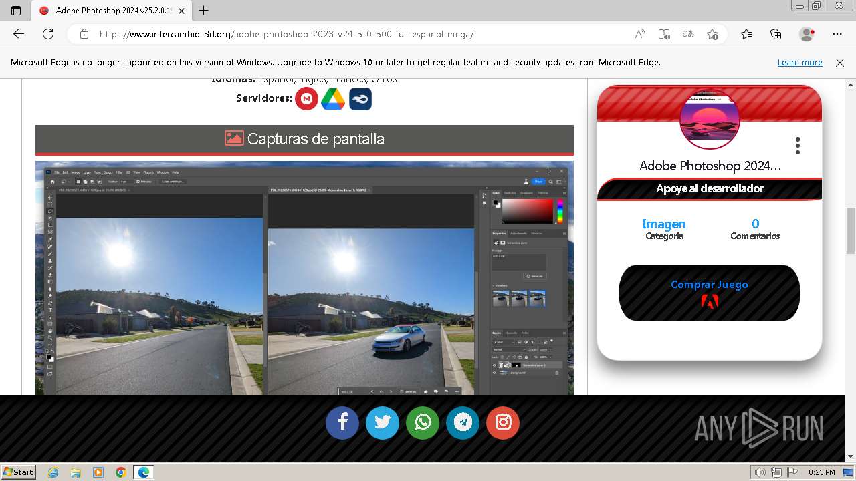Click the page vertical scrollbar thumb
This screenshot has width=856, height=481.
[x=851, y=230]
